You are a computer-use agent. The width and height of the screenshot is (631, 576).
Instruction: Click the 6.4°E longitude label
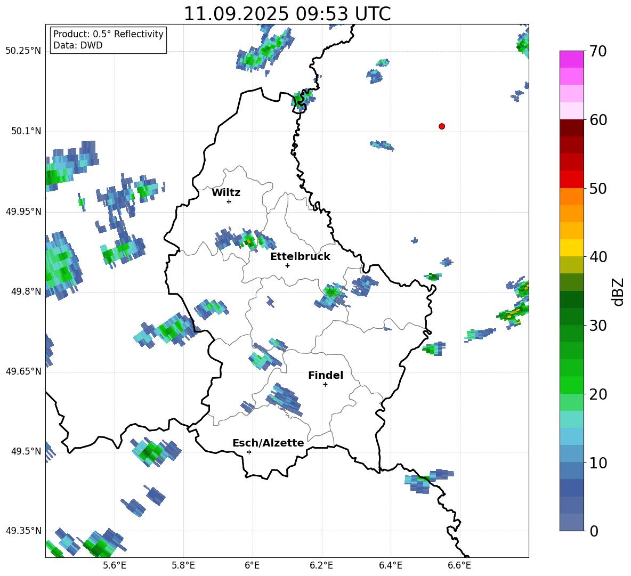click(x=390, y=565)
